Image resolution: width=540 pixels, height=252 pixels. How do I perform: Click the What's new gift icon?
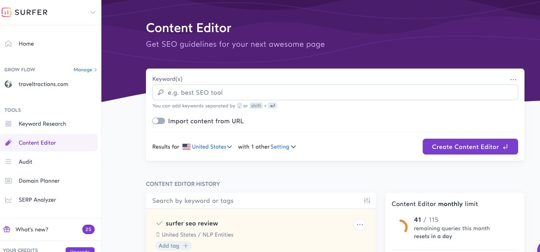[7, 229]
